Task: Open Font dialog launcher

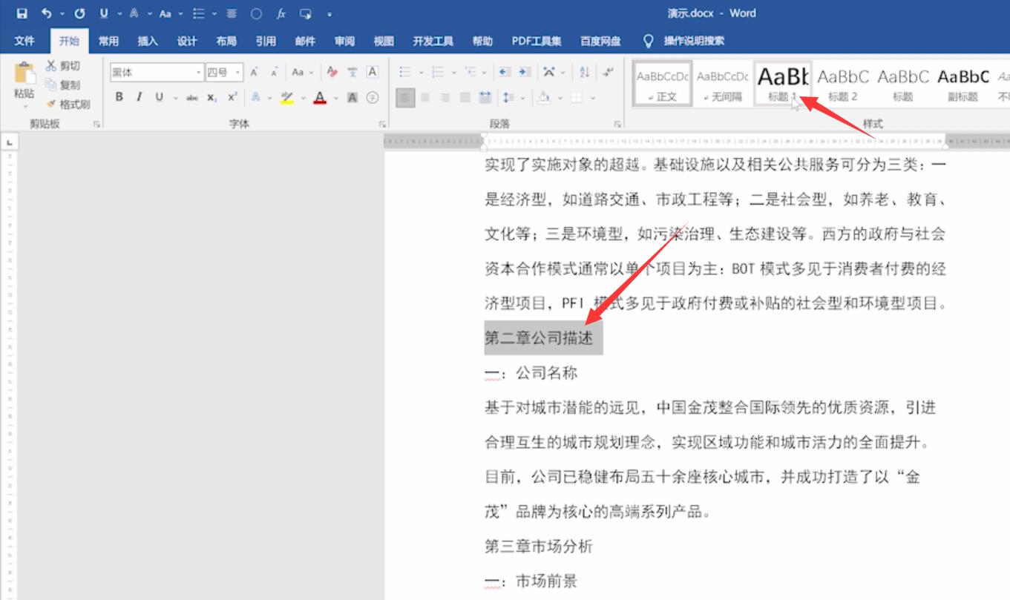Action: coord(383,125)
